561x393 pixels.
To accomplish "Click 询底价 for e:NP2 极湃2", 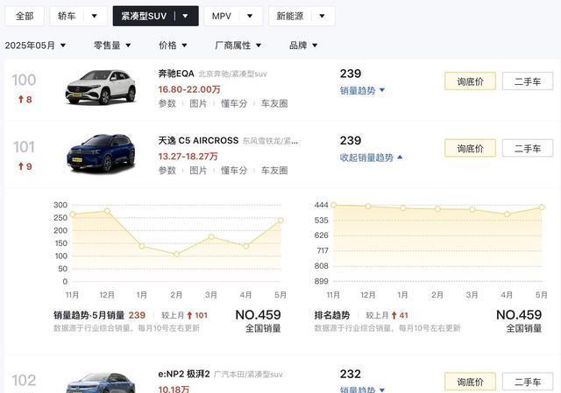I will 470,382.
